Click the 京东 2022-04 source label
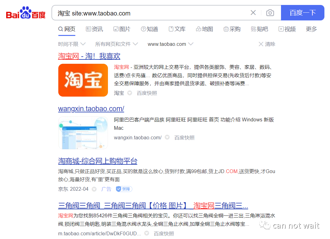This screenshot has height=239, width=330. pyautogui.click(x=73, y=189)
